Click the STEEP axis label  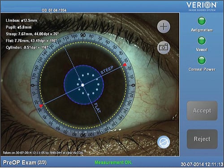tap(107, 70)
